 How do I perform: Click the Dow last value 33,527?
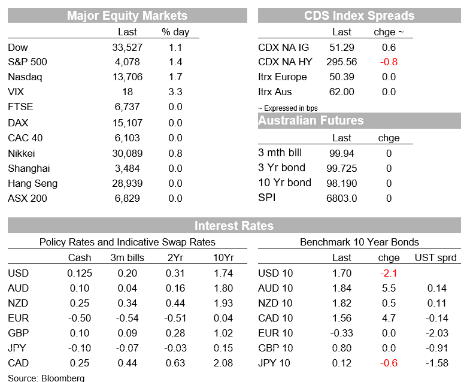click(128, 47)
